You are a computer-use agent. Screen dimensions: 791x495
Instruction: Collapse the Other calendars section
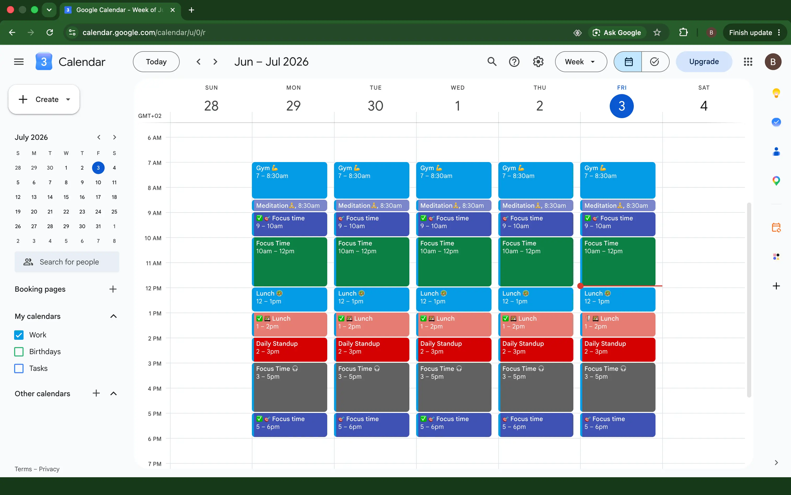coord(113,393)
